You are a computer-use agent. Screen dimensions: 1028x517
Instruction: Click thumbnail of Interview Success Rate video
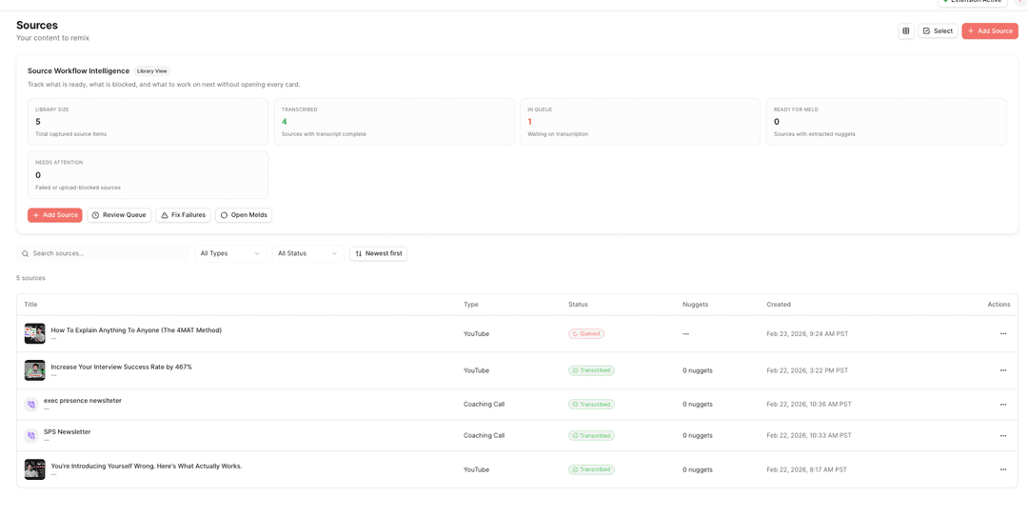[x=35, y=370]
